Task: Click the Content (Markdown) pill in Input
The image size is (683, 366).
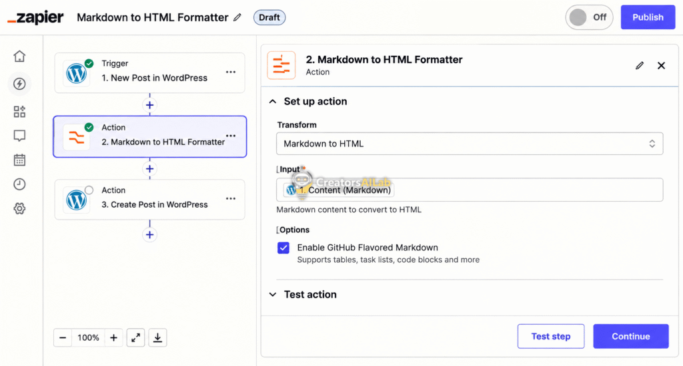Action: tap(339, 190)
